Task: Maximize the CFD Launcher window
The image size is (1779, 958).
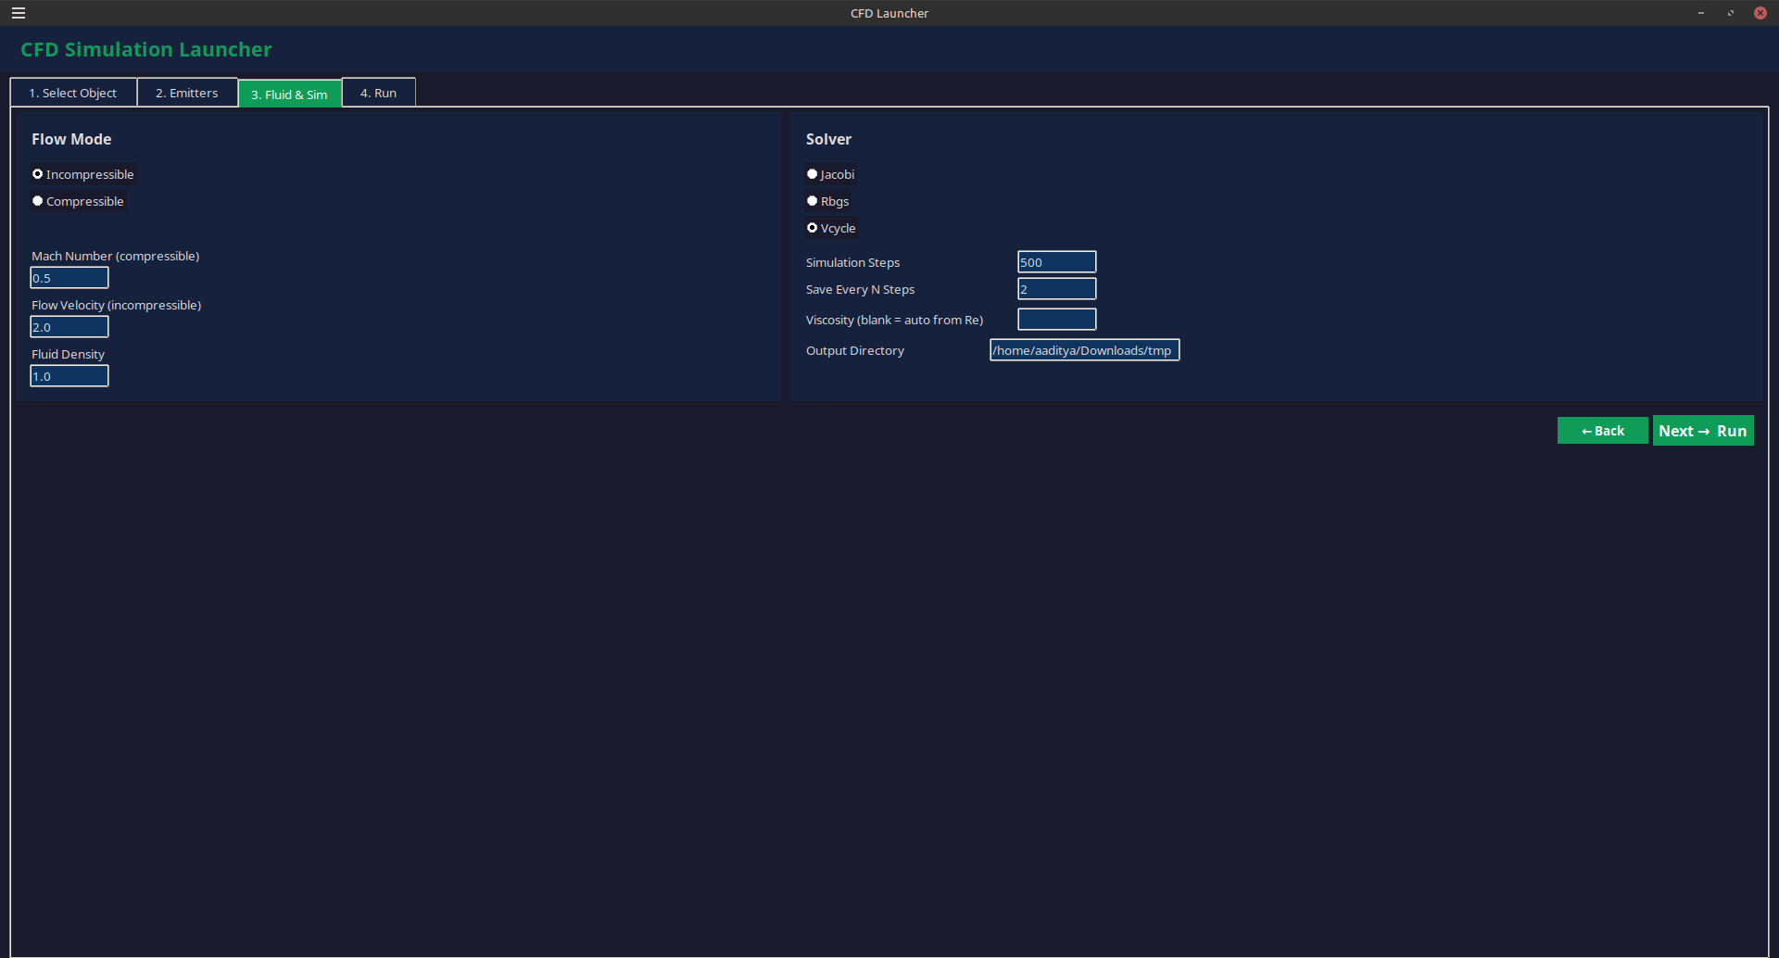Action: [x=1731, y=13]
